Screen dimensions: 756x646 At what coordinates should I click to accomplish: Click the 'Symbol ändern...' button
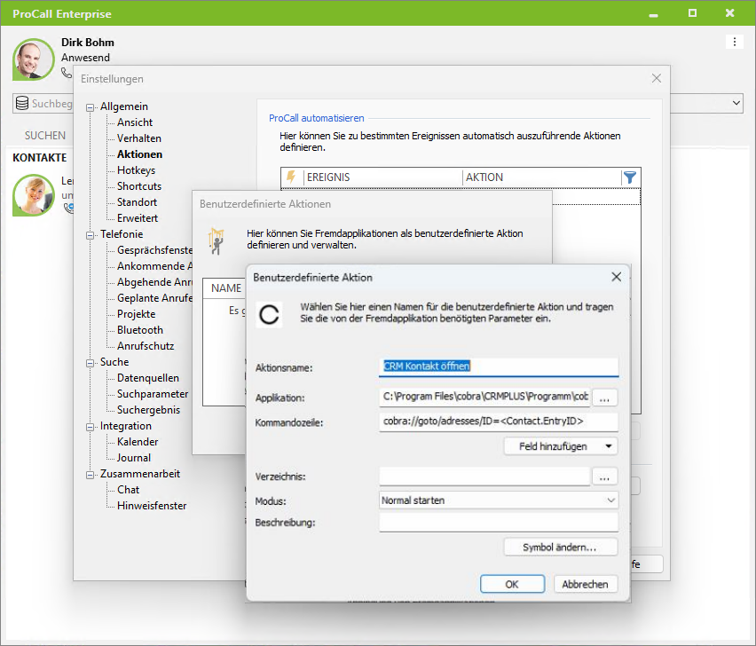coord(560,547)
